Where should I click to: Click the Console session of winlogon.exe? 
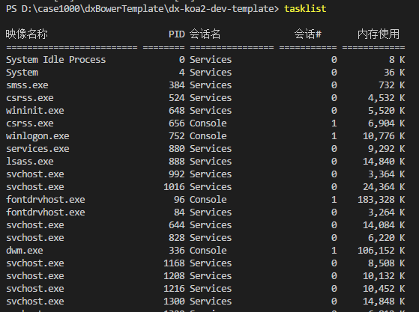208,136
